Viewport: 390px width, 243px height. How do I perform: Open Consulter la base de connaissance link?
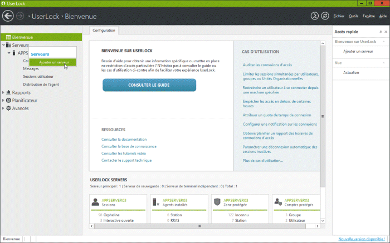pos(129,146)
